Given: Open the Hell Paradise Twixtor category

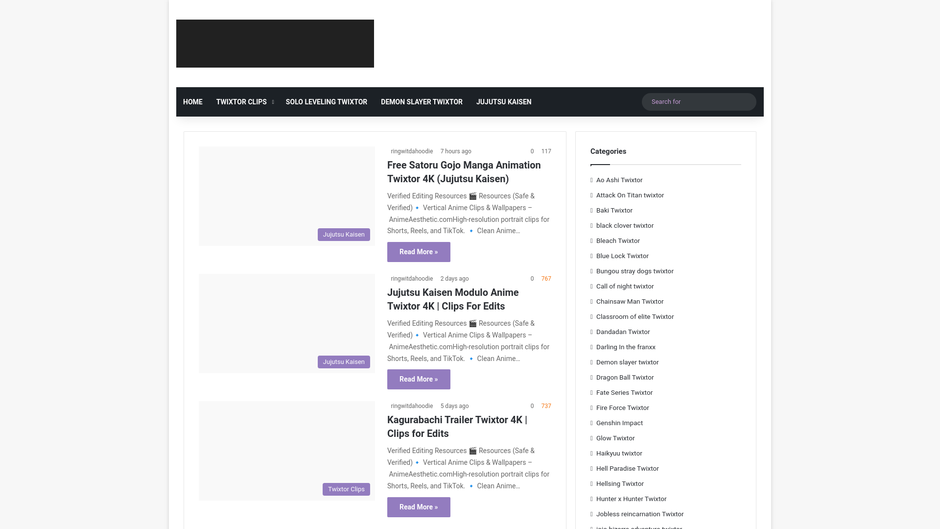Looking at the screenshot, I should coord(627,469).
